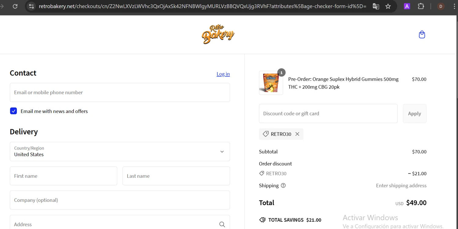This screenshot has width=458, height=229.
Task: Click the Log in link
Action: [223, 74]
